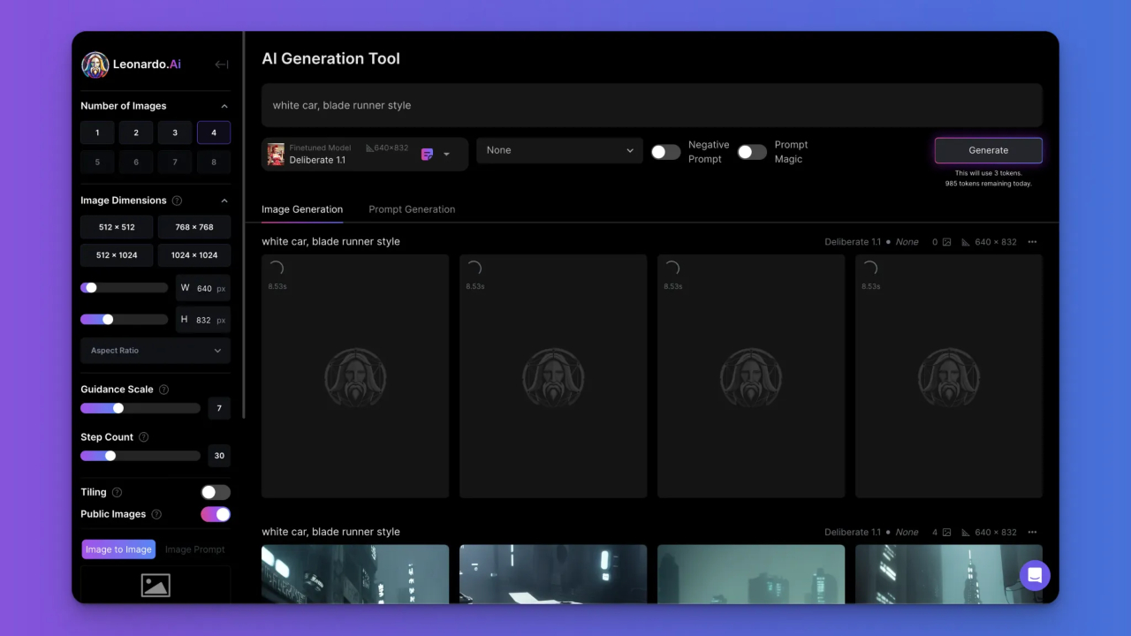Click the Generate button
The height and width of the screenshot is (636, 1131).
988,150
